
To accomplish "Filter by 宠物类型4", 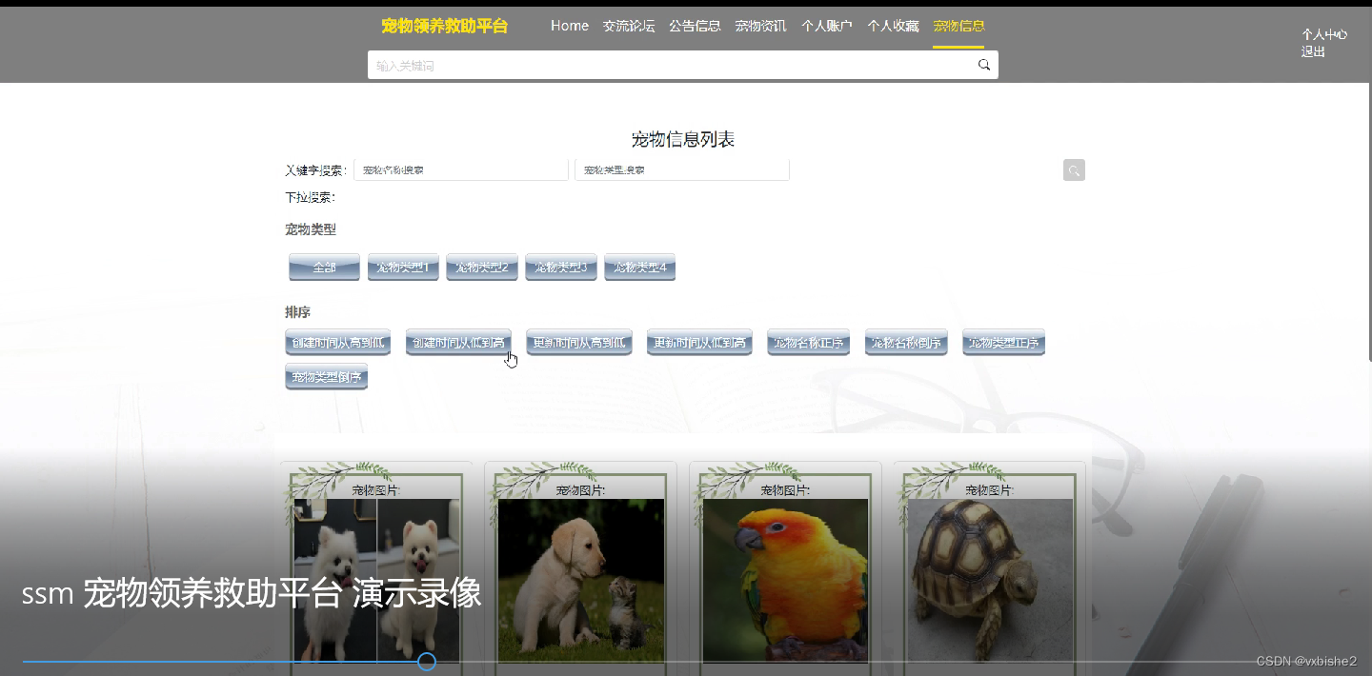I will (640, 268).
